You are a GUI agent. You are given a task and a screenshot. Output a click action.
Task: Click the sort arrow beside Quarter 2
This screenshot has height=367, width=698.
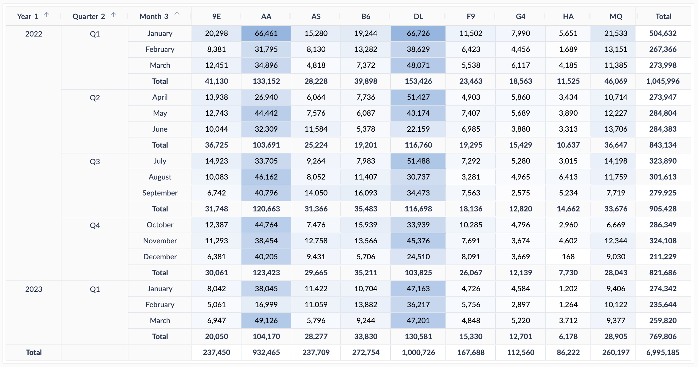pos(114,14)
